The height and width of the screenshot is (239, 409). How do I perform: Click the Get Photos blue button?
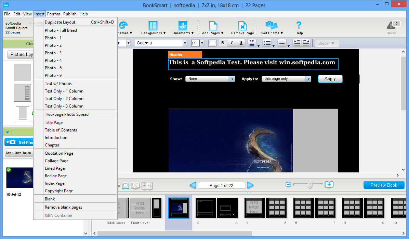(x=19, y=142)
